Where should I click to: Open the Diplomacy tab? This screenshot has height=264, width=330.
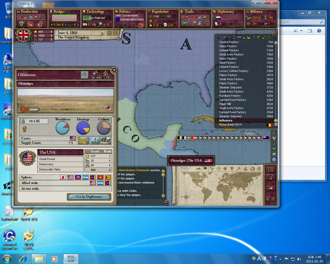pos(228,18)
